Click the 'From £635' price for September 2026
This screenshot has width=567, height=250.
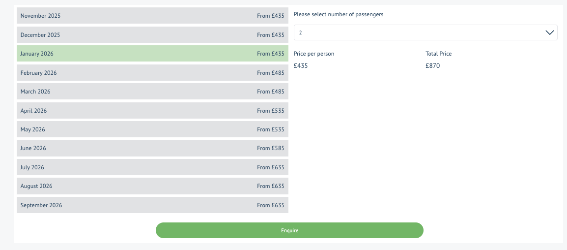pos(270,205)
